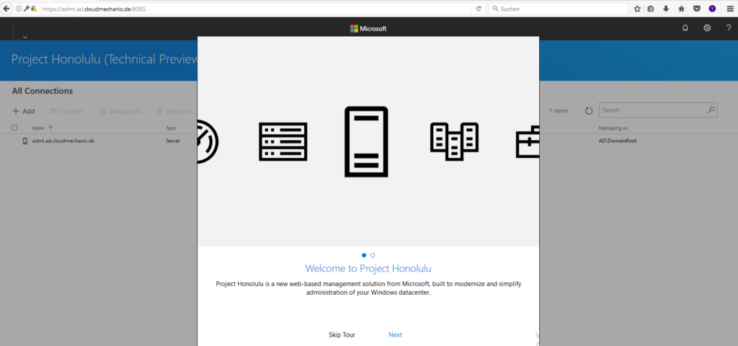The width and height of the screenshot is (738, 346).
Task: Click the site information icon in address bar
Action: 19,9
